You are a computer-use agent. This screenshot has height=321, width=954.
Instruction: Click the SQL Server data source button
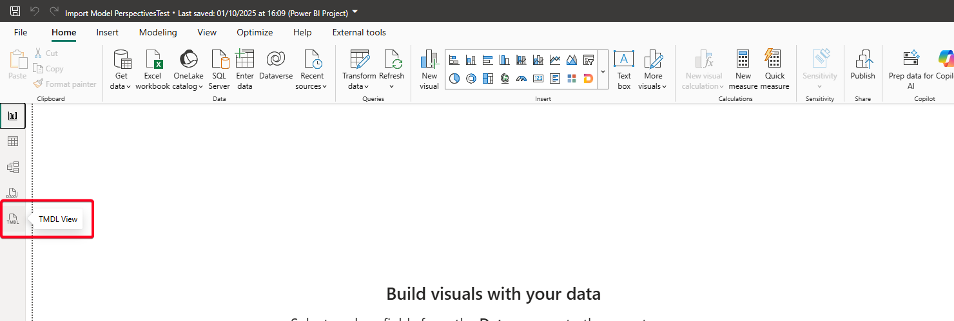219,69
